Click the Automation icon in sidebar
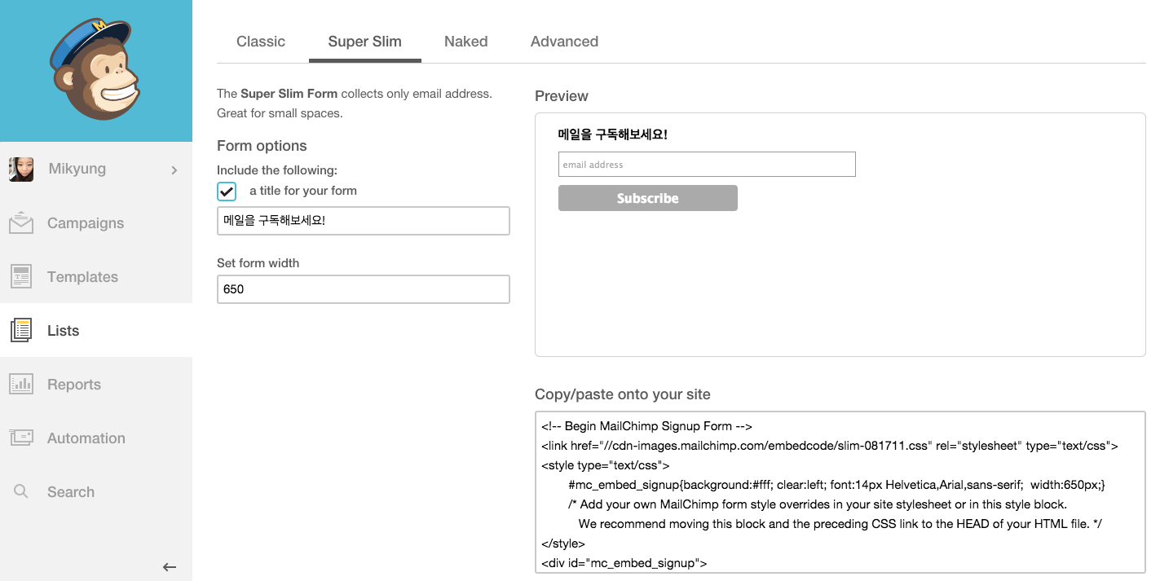The height and width of the screenshot is (581, 1160). [x=21, y=438]
